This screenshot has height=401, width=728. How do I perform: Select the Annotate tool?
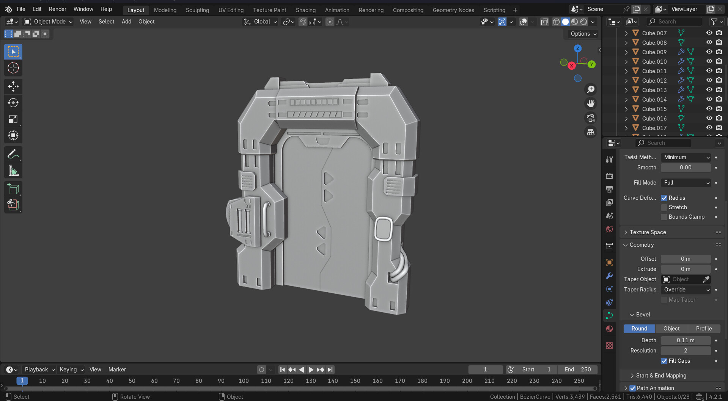tap(13, 154)
